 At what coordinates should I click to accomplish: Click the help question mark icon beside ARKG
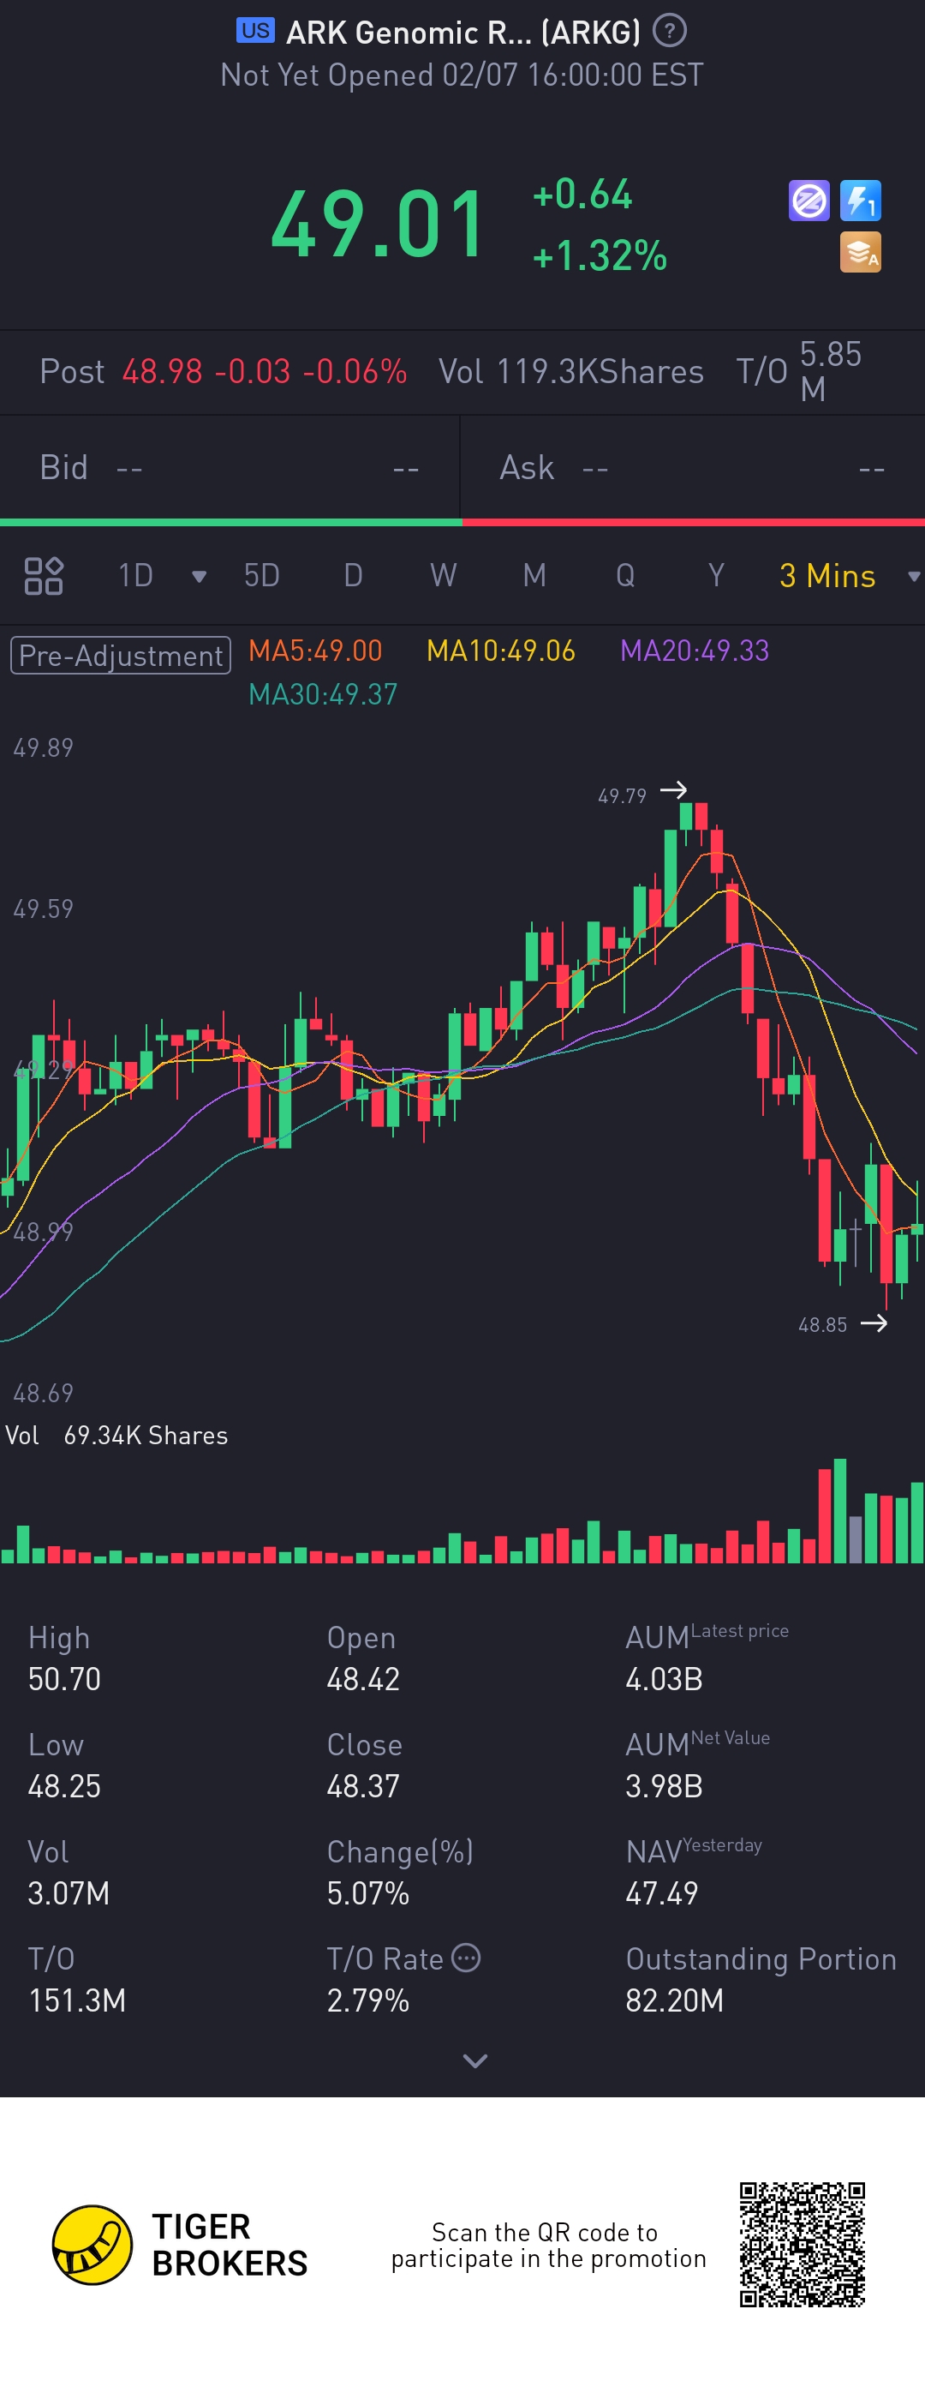click(670, 31)
